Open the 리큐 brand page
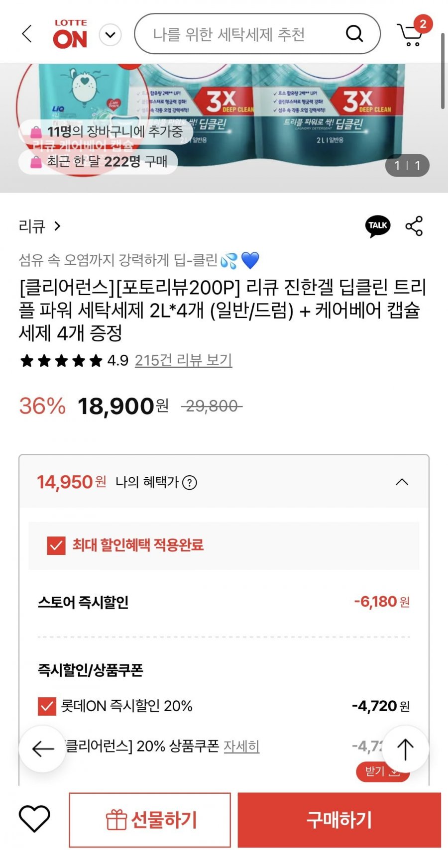The height and width of the screenshot is (850, 448). click(40, 226)
